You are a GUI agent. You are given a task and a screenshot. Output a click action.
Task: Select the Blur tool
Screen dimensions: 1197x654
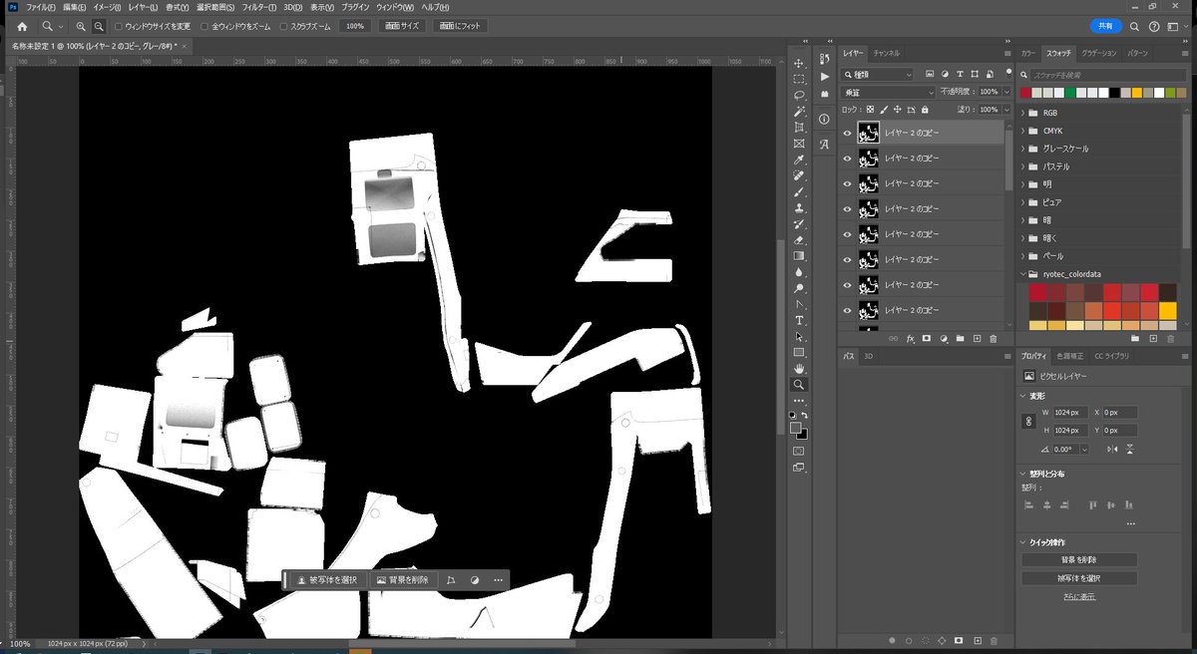tap(799, 271)
